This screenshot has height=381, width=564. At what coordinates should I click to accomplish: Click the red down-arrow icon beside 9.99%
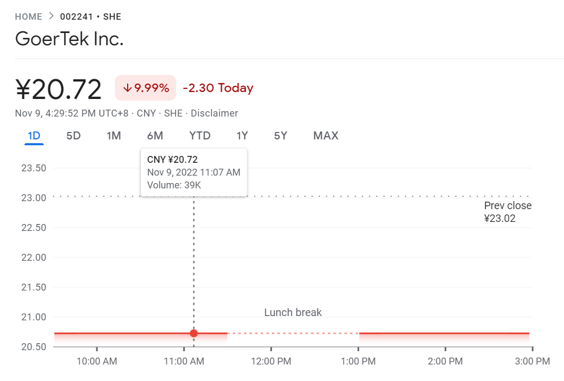pyautogui.click(x=127, y=88)
